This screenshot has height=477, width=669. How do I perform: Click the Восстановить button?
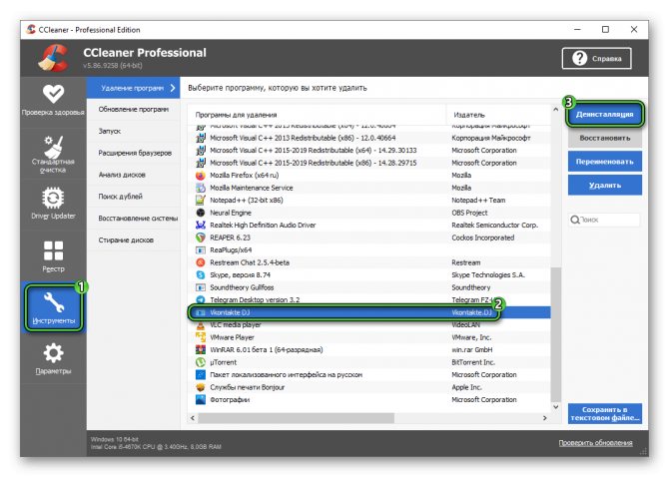click(604, 138)
